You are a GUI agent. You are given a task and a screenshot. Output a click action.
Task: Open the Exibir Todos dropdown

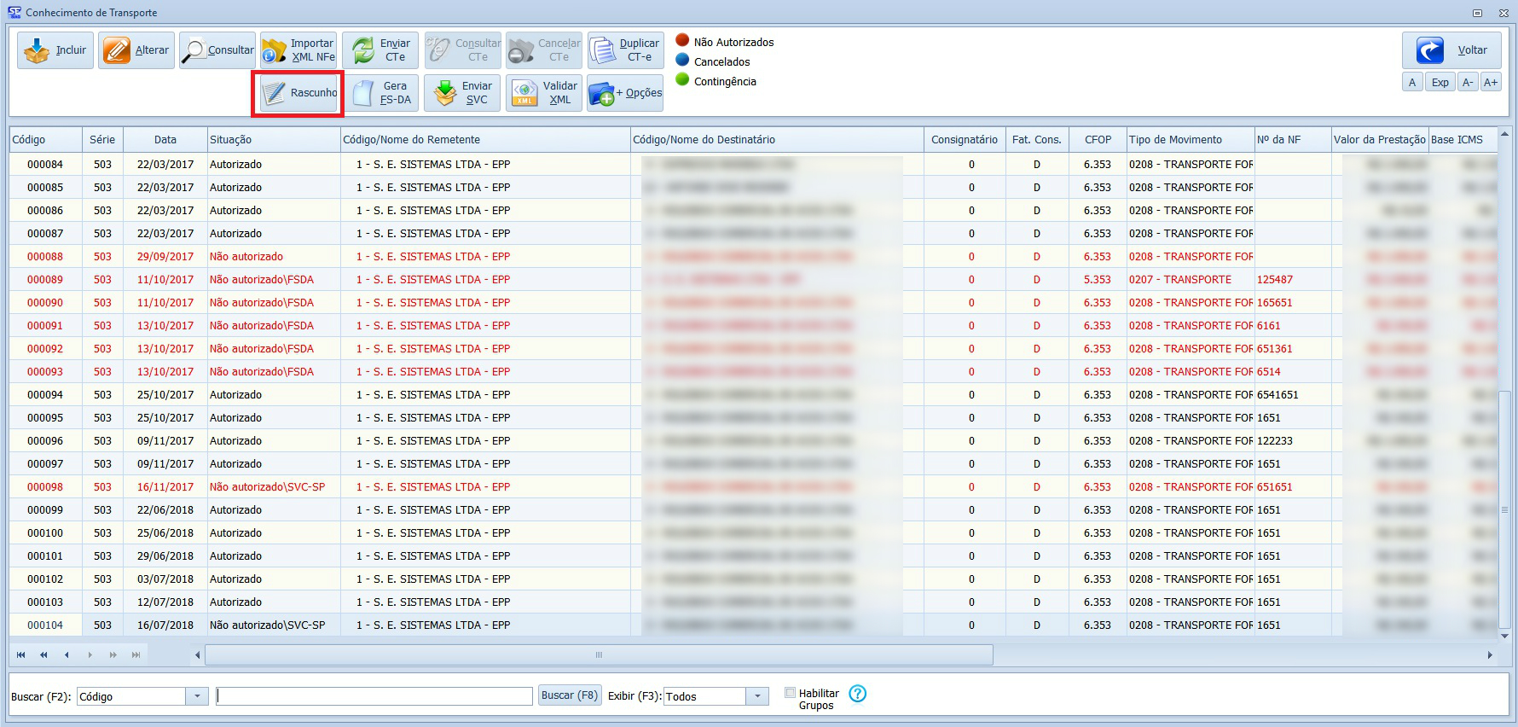coord(757,696)
